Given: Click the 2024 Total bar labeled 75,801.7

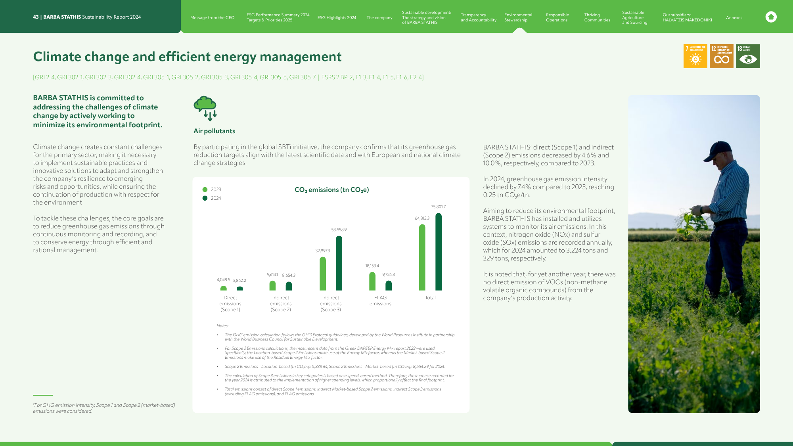Looking at the screenshot, I should (439, 252).
